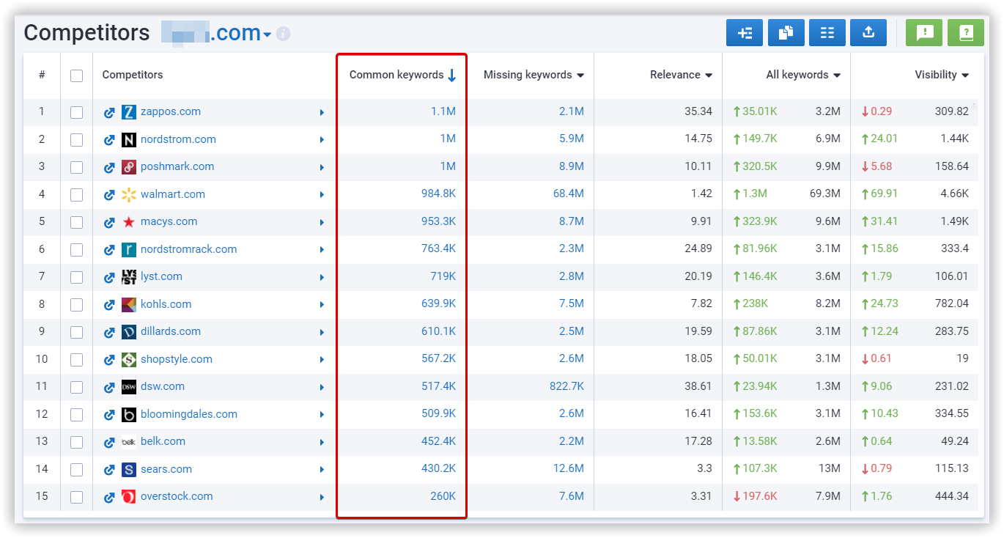
Task: Open external link icon for kohls.com
Action: click(x=109, y=305)
